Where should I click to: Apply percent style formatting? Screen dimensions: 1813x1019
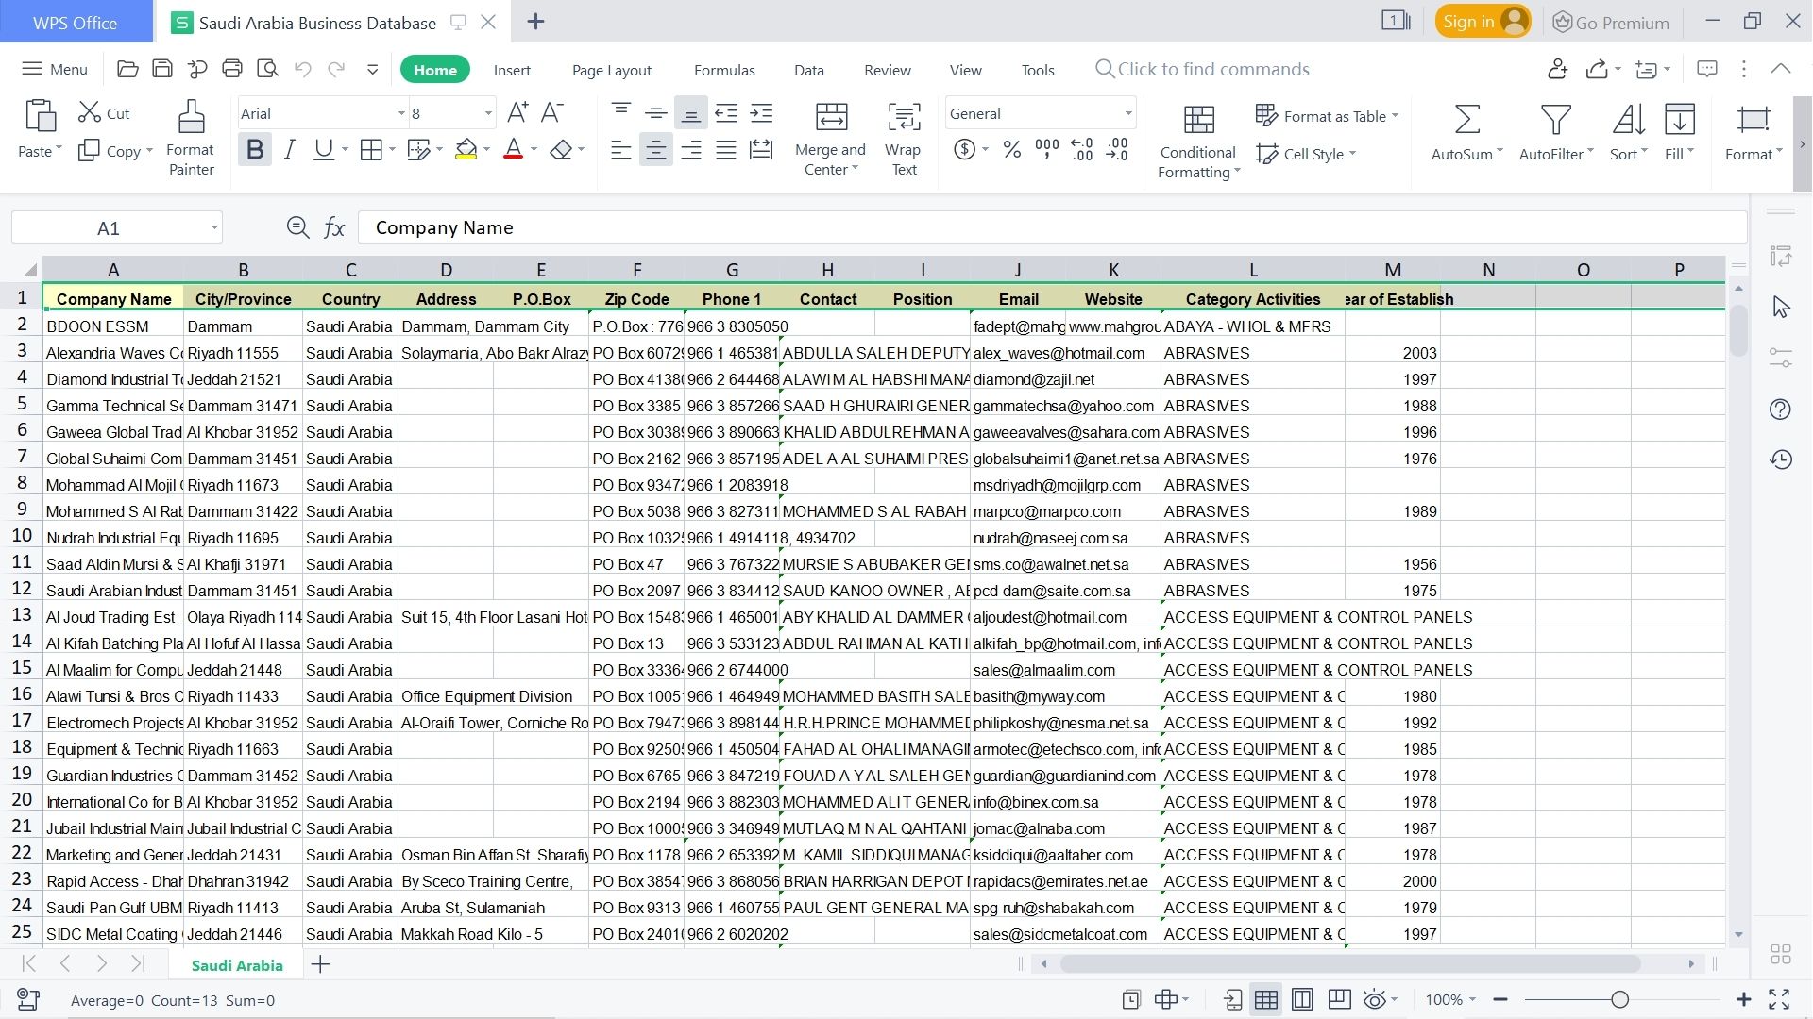(x=1012, y=149)
